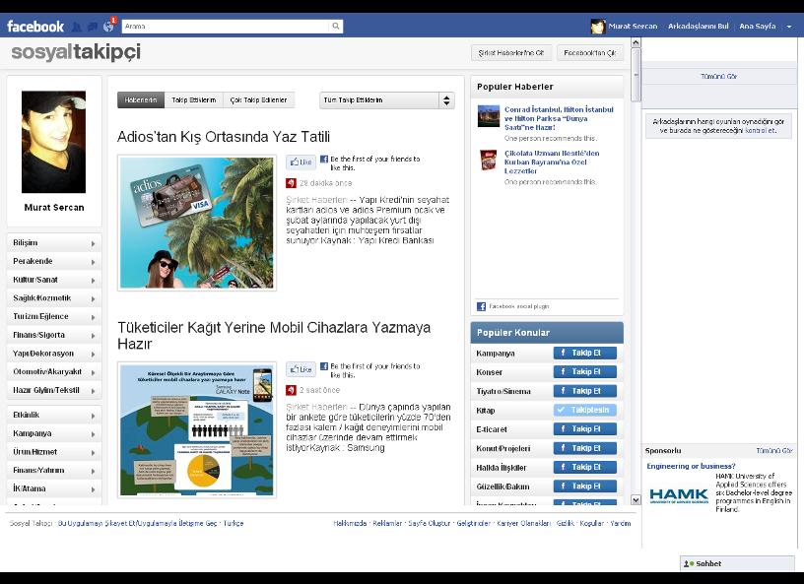Click the HAMK sponsored ad logo
The image size is (804, 584).
(679, 495)
